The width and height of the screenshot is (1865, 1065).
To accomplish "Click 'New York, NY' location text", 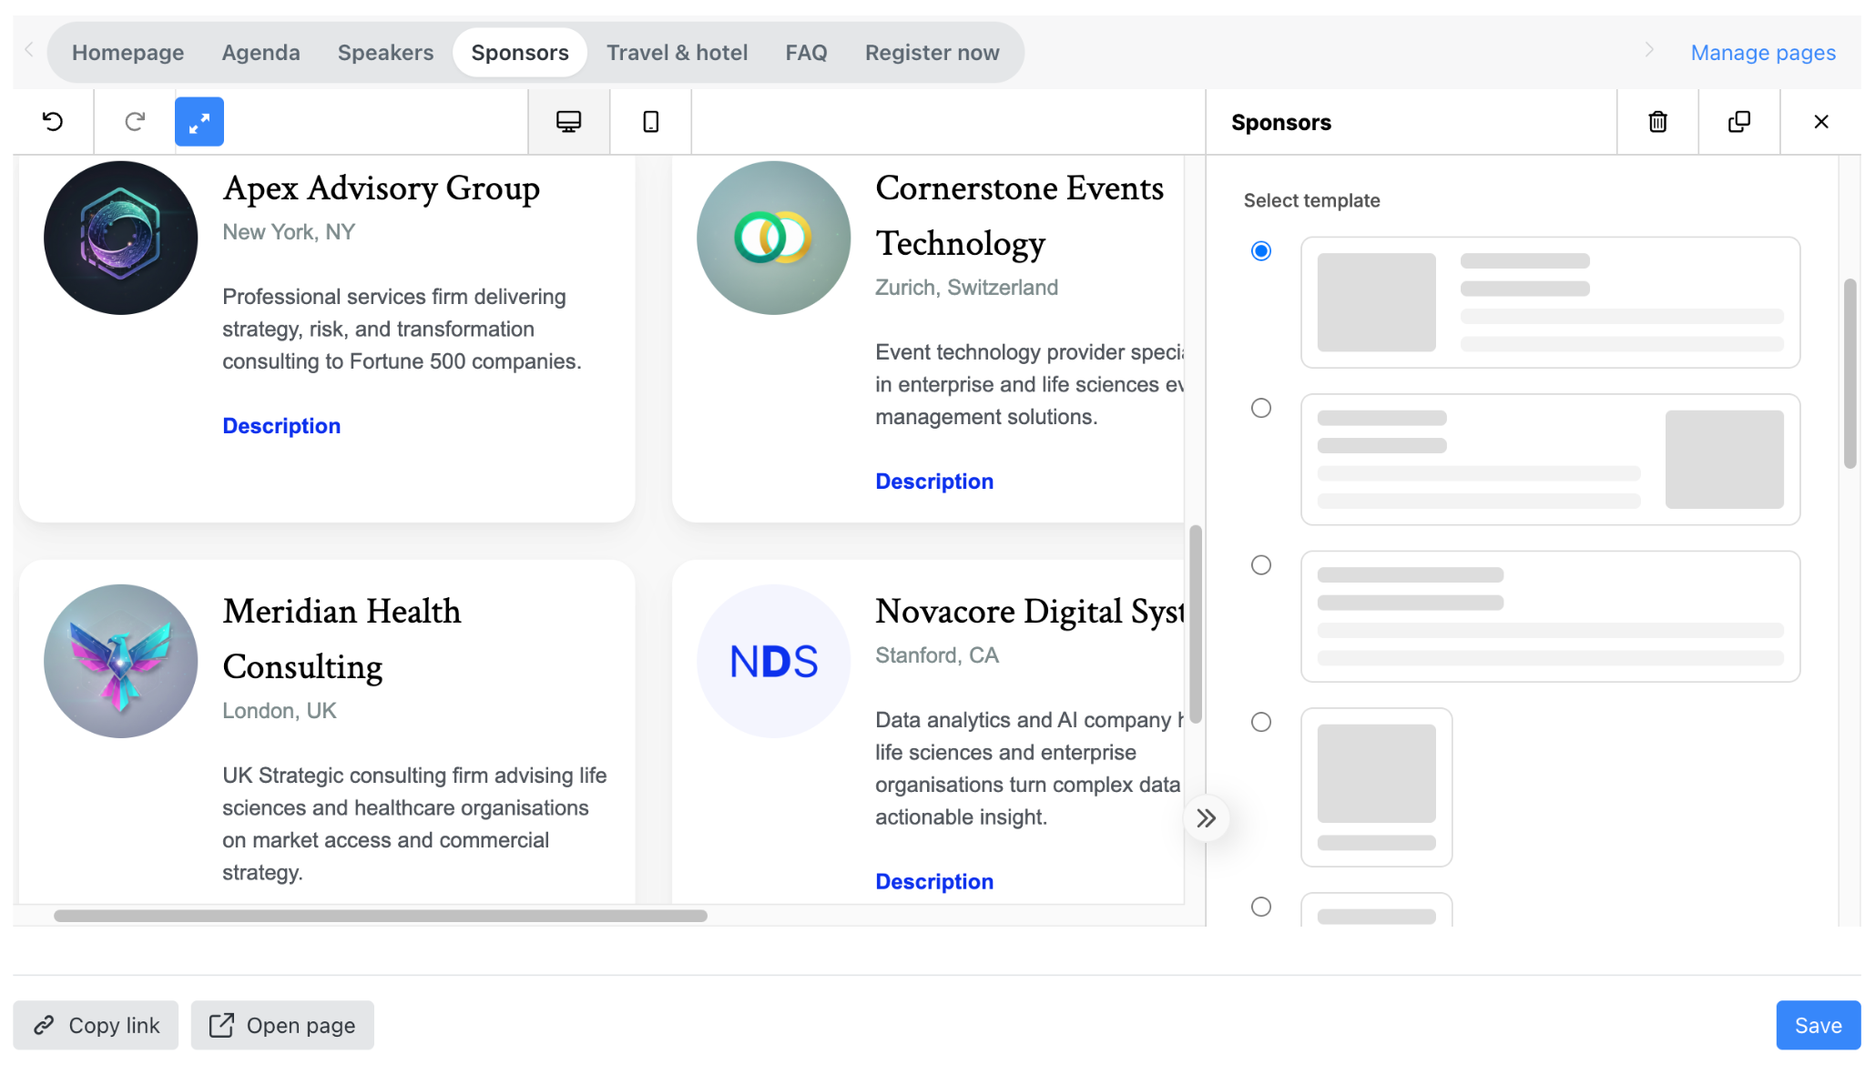I will pos(289,232).
